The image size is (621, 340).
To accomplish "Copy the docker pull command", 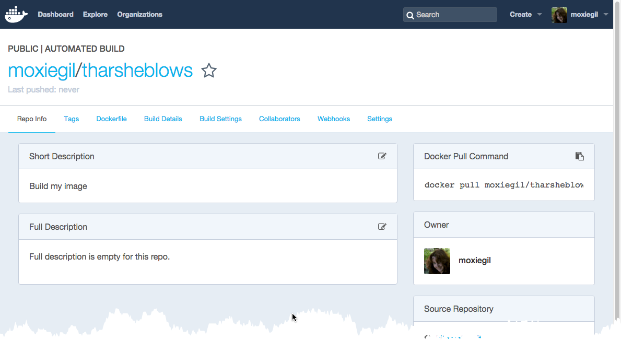I will [580, 156].
